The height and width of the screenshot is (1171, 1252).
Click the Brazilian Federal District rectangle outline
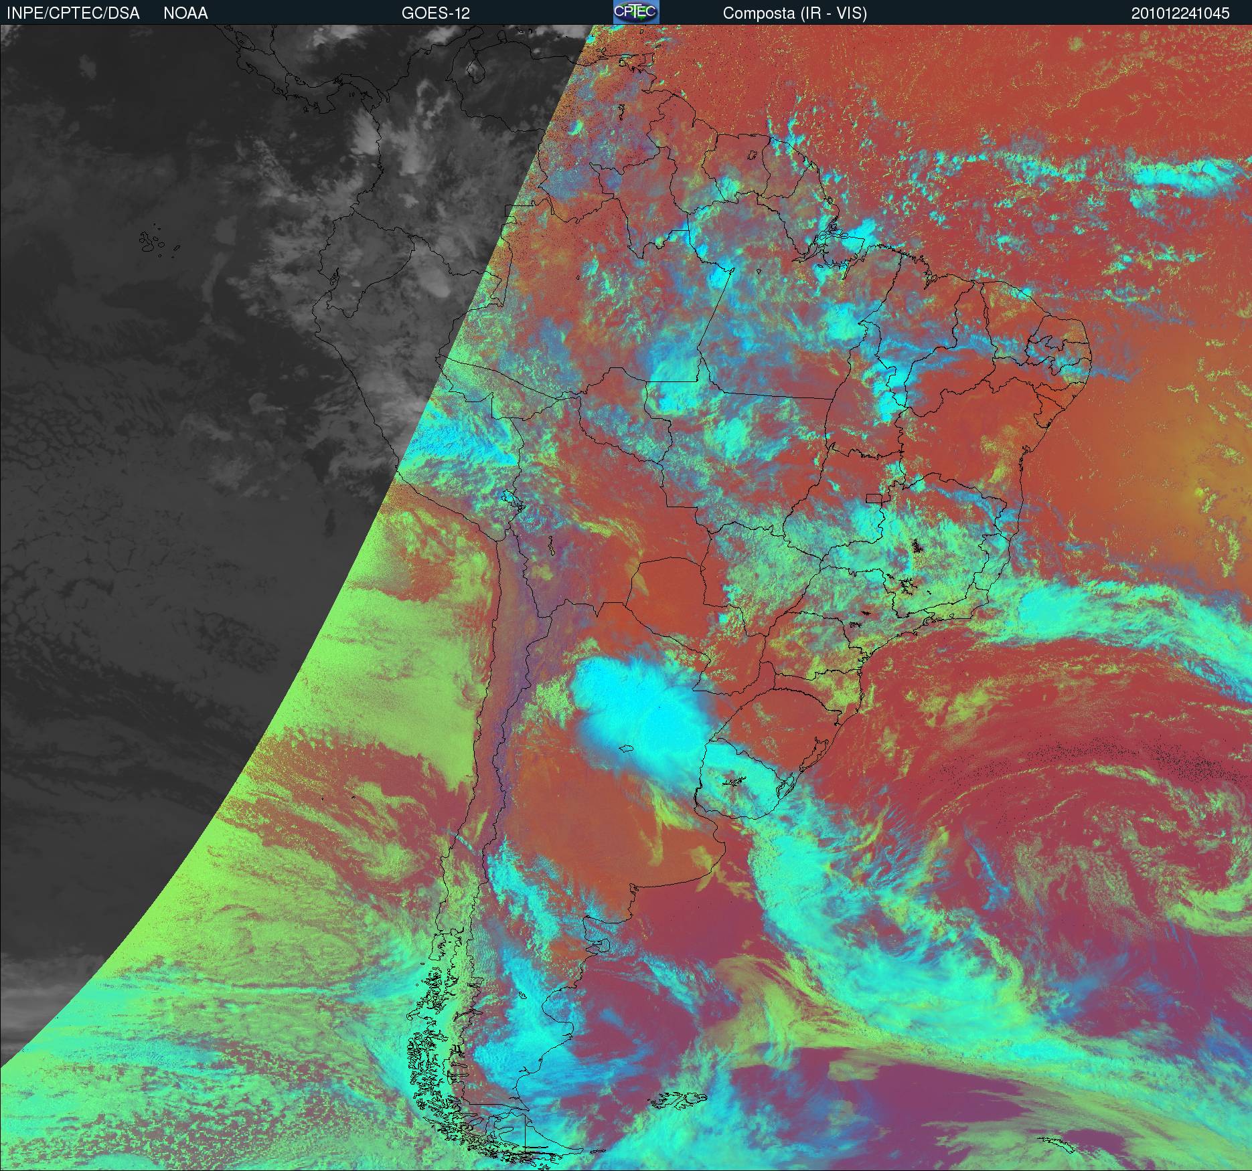coord(874,497)
